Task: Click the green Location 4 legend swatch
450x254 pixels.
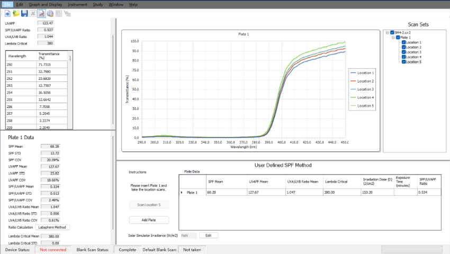Action: 353,97
